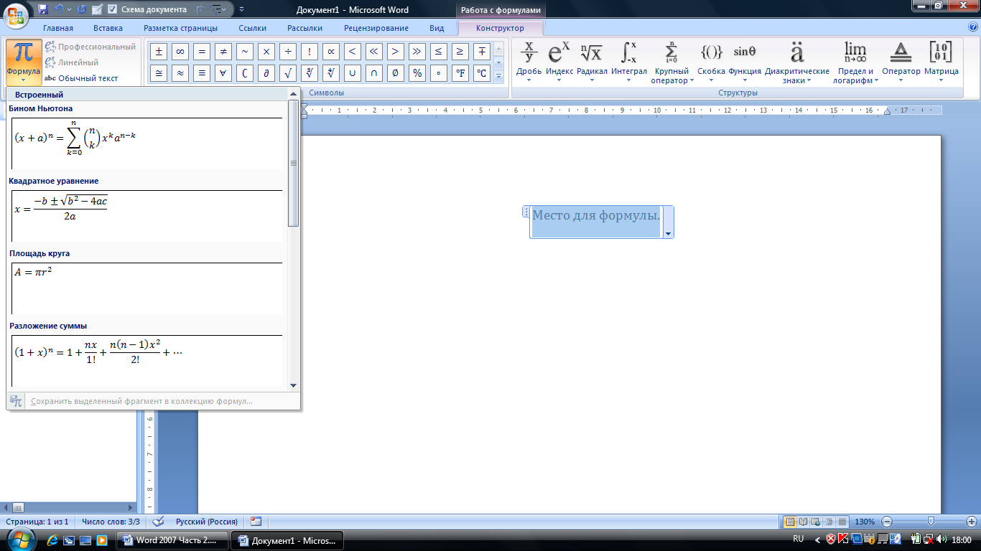Click zoom slider handle in status bar
The image size is (981, 551).
coord(931,522)
